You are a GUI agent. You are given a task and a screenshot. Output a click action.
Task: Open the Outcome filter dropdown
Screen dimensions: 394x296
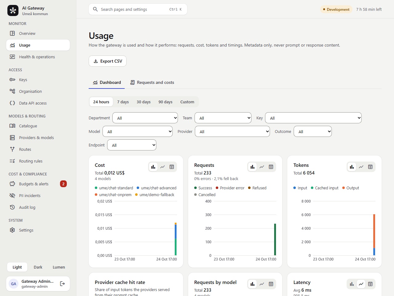point(313,131)
